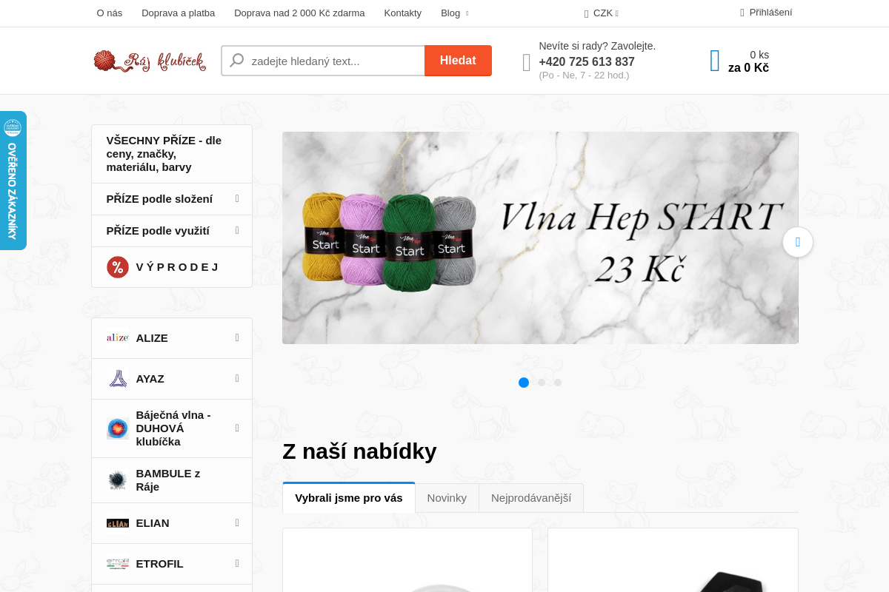
Task: Open the shopping cart icon
Action: pyautogui.click(x=715, y=61)
